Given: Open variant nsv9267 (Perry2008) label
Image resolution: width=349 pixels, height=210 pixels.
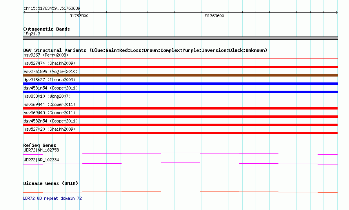Looking at the screenshot, I should coord(46,55).
